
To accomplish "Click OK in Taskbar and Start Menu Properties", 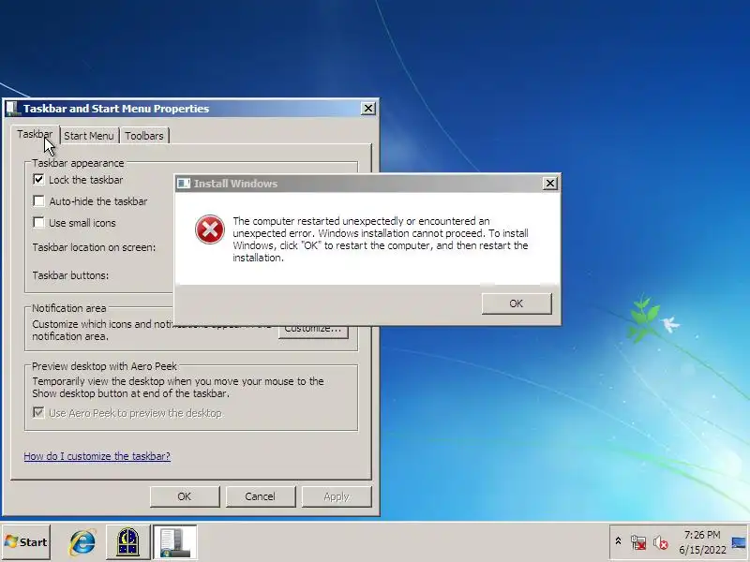I will [185, 496].
